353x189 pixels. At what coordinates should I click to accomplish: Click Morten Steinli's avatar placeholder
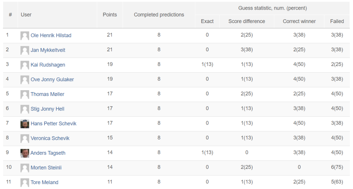[25, 168]
